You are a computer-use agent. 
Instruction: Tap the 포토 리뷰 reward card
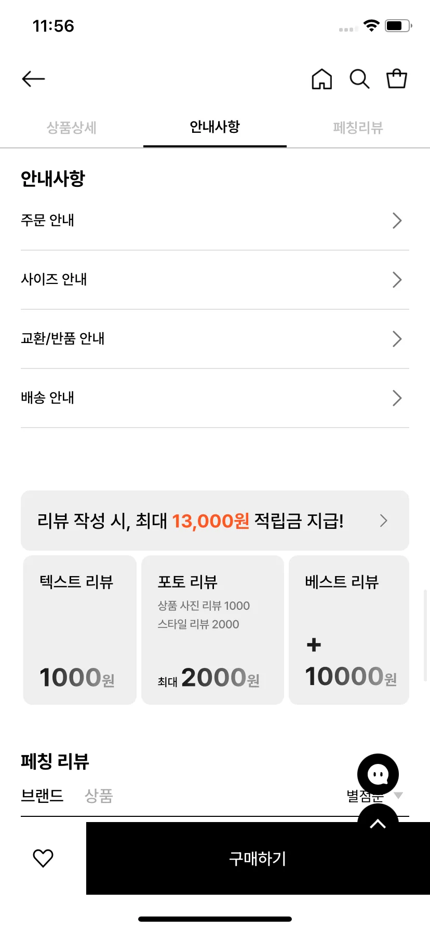click(x=212, y=630)
